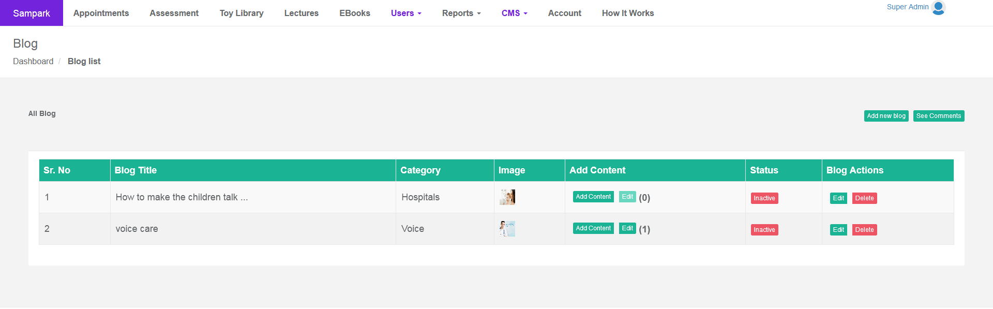Open image thumbnail for children talk blog

[x=507, y=197]
